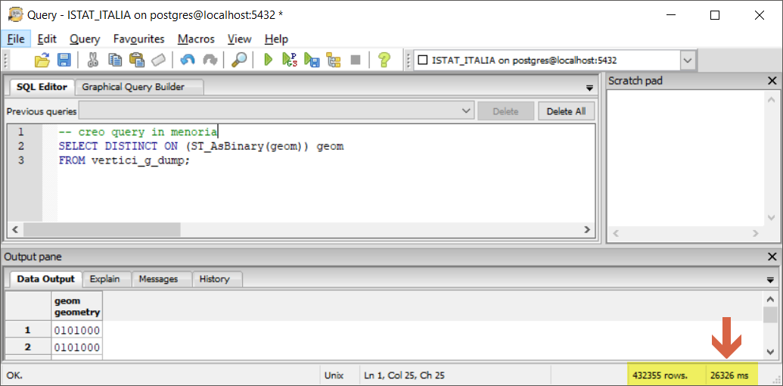Open Find with the magnifying glass icon
This screenshot has height=386, width=783.
[239, 60]
